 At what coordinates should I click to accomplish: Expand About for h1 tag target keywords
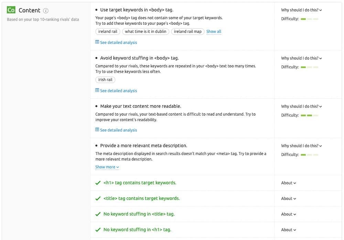(288, 183)
